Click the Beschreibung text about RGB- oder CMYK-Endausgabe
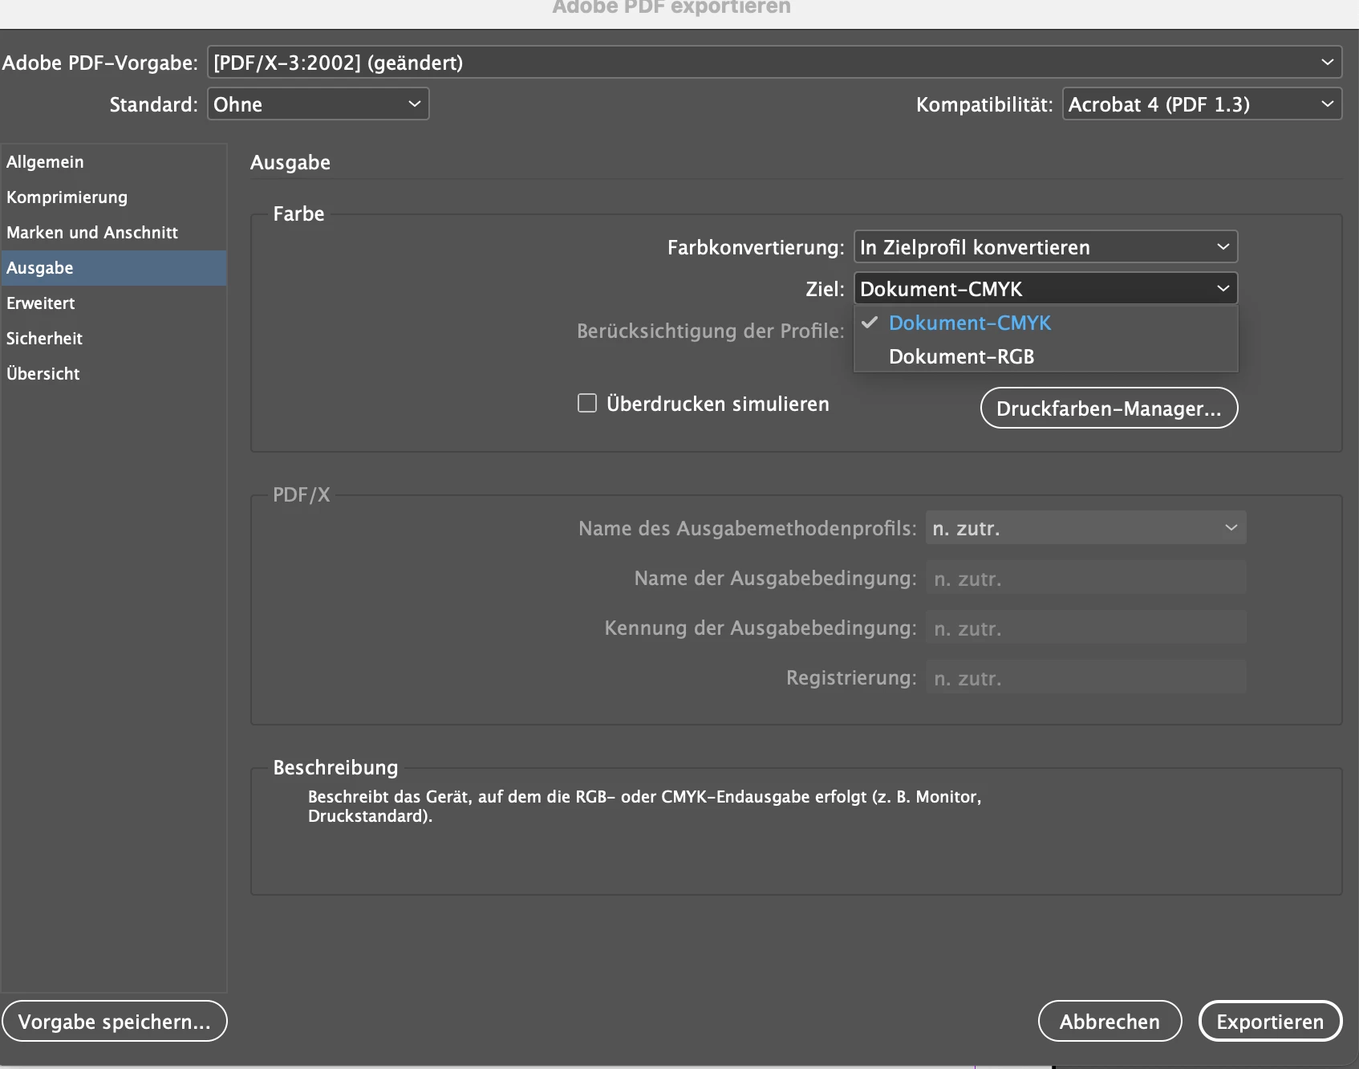Screen dimensions: 1359x1069 pos(644,806)
